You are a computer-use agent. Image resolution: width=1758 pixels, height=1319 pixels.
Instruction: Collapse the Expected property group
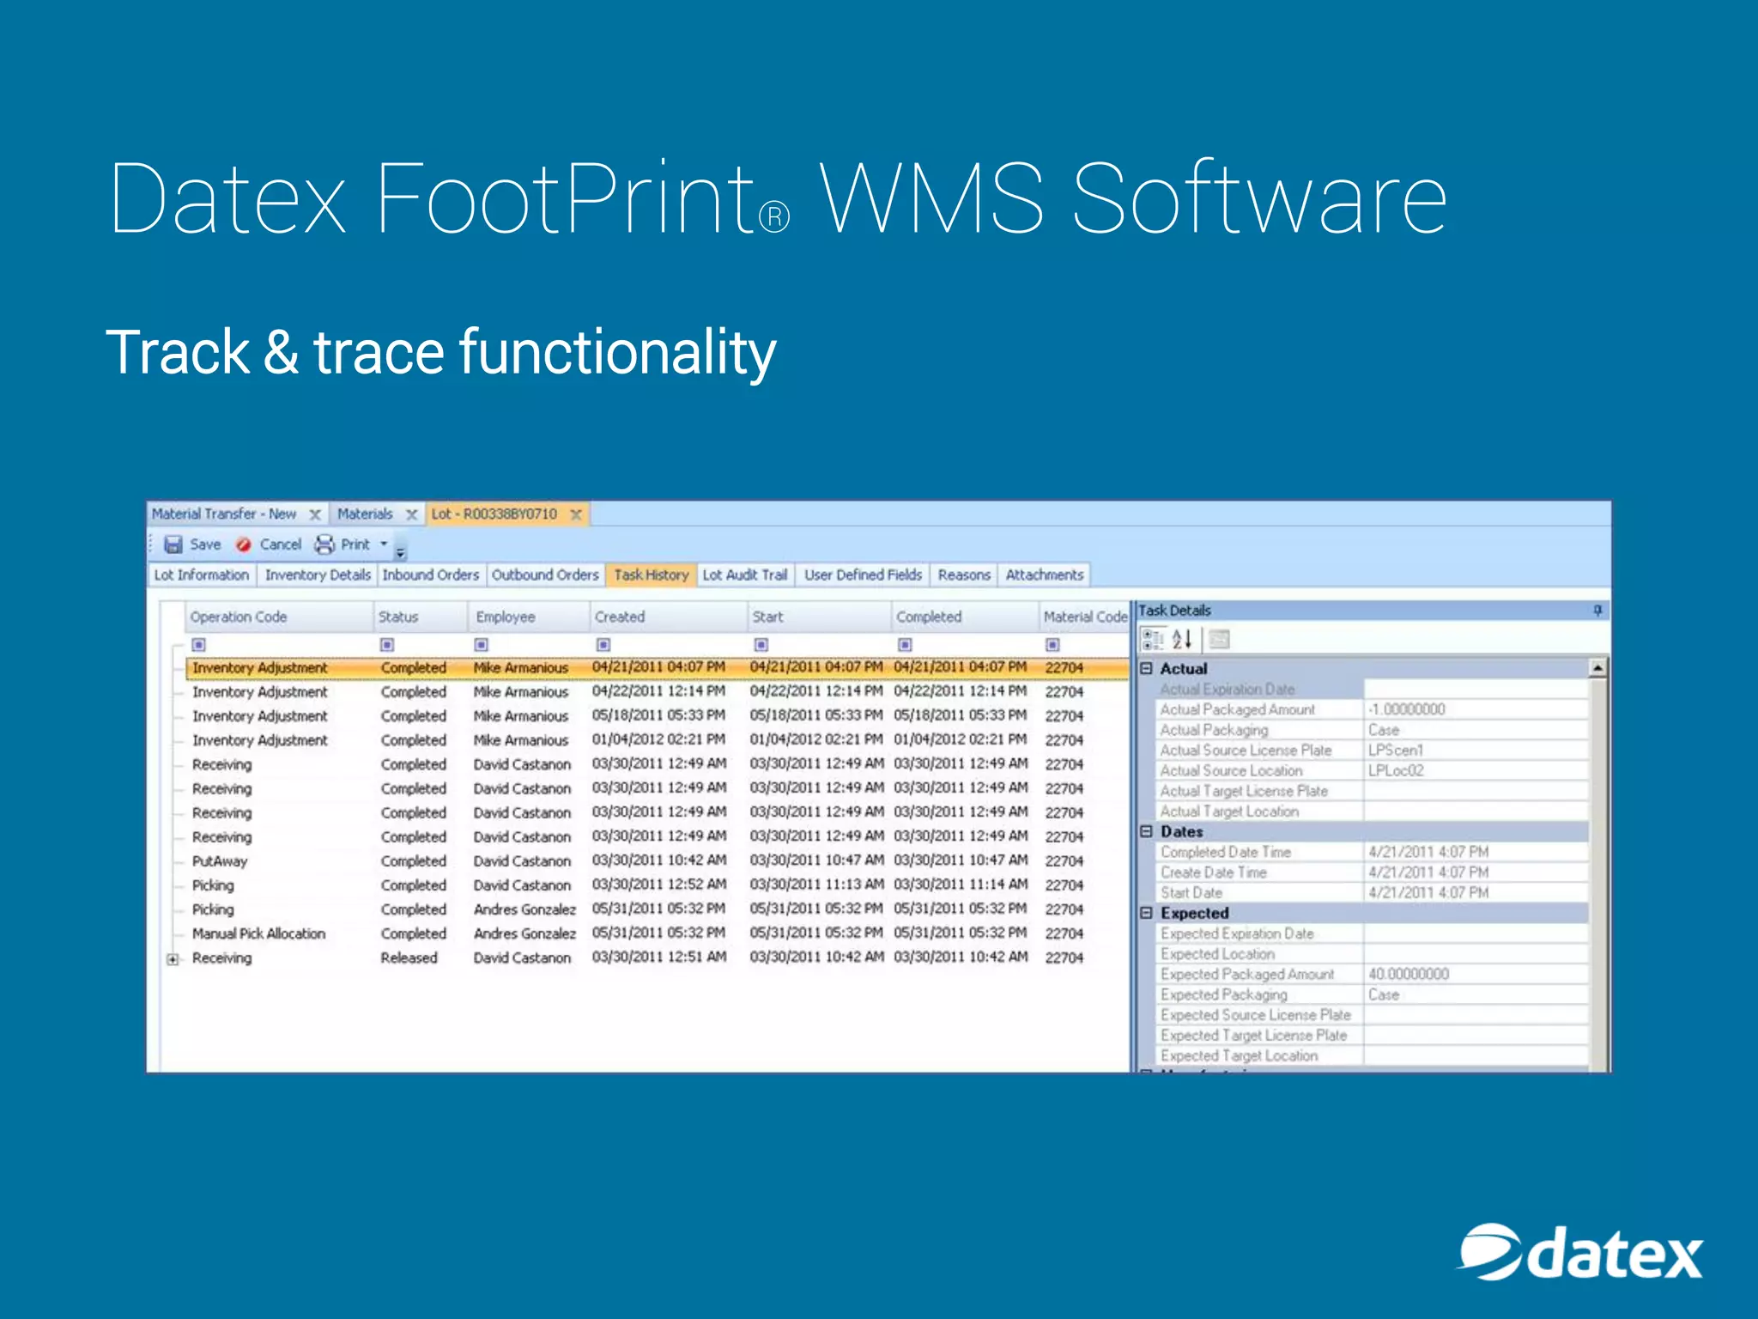coord(1146,913)
